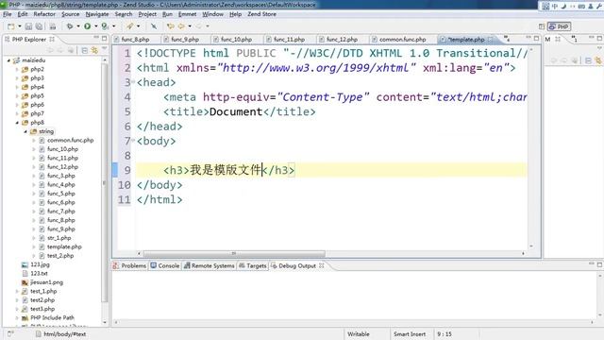Open the Debug dropdown arrow
Screen dimensions: 604x340
coord(78,26)
